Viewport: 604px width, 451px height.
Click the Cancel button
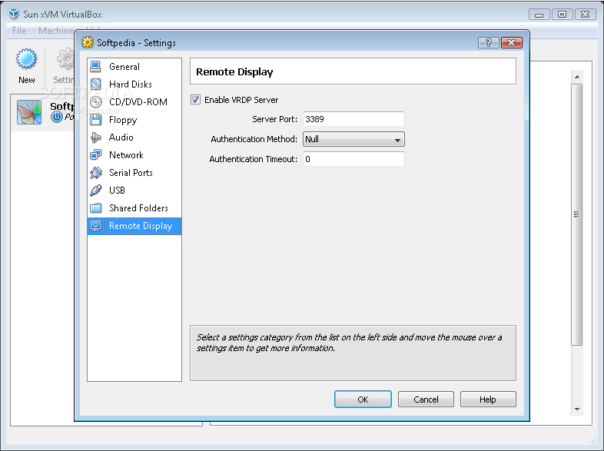426,400
